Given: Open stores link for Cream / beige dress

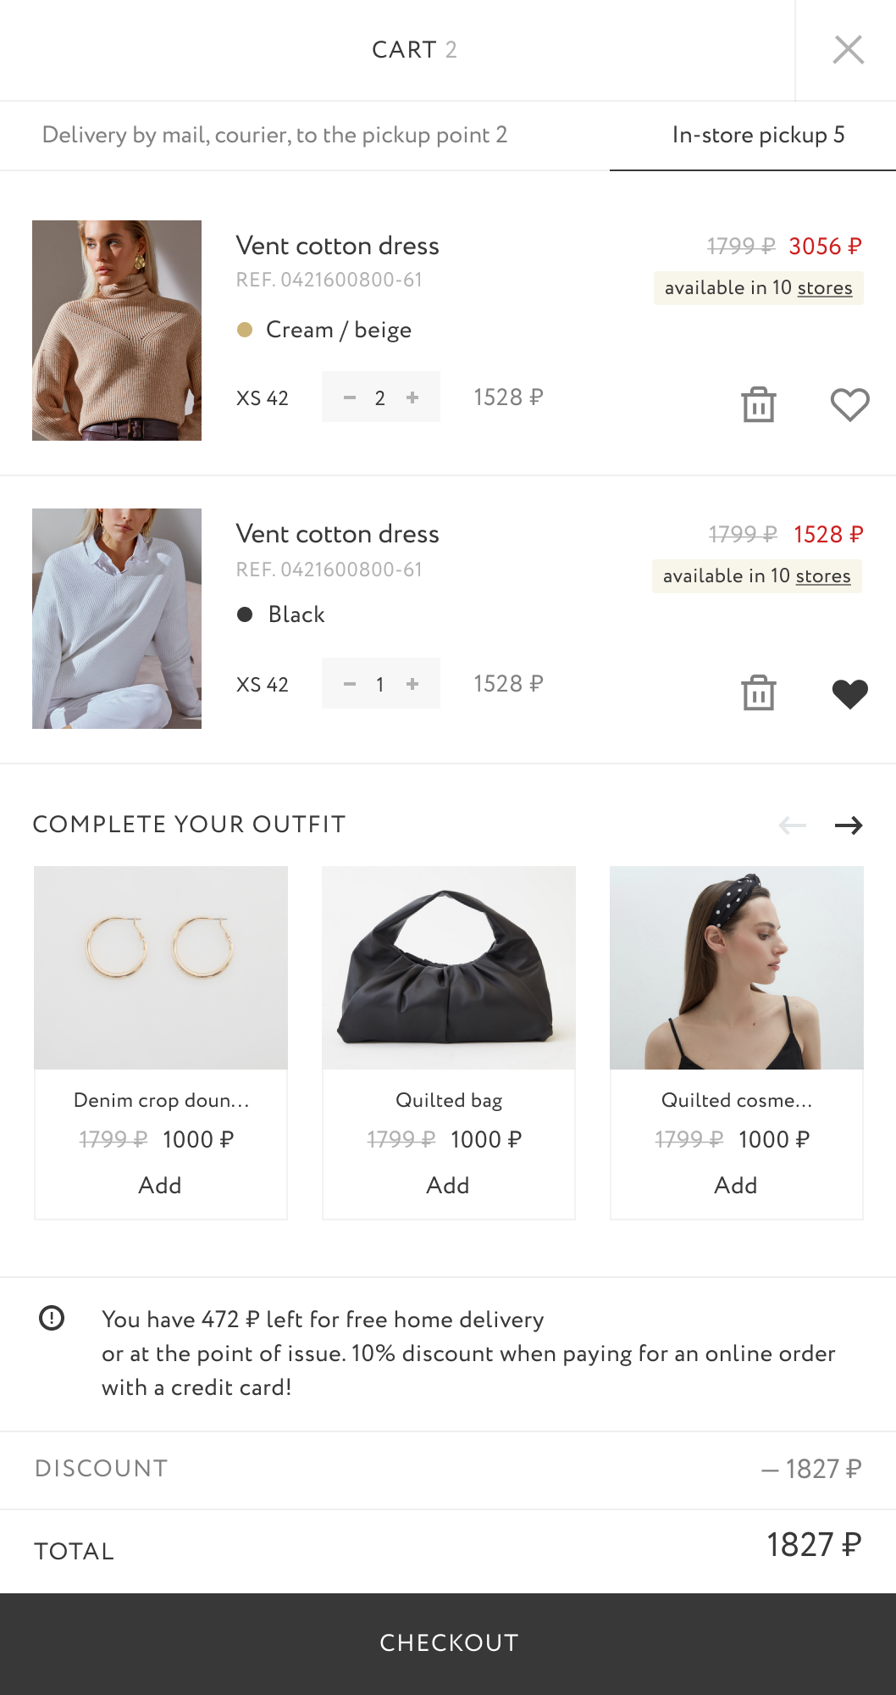Looking at the screenshot, I should (x=824, y=288).
